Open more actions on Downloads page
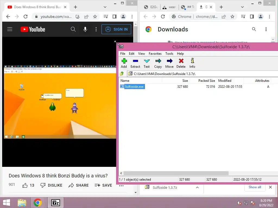Screen dimensions: 278x208 (266, 29)
